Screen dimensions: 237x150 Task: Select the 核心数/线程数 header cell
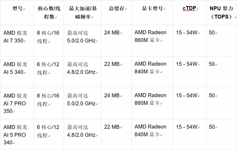pos(49,13)
